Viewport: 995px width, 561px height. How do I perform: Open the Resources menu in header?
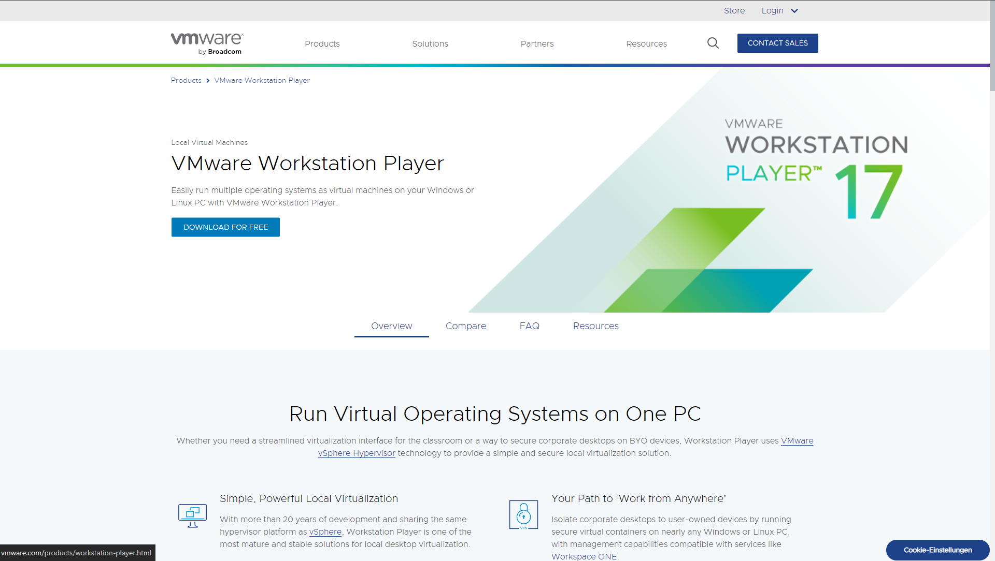pyautogui.click(x=646, y=44)
